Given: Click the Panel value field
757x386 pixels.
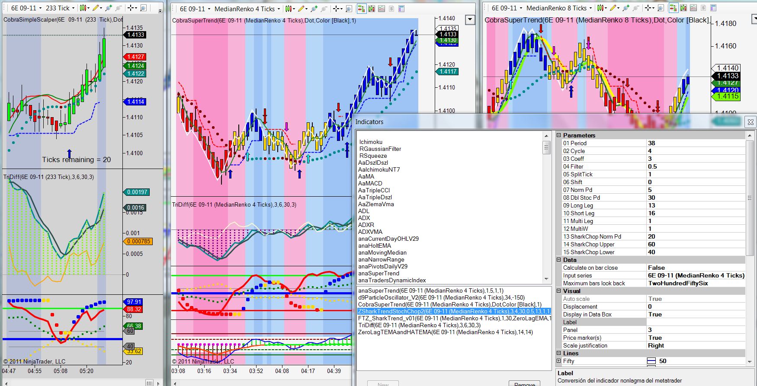Looking at the screenshot, I should click(x=696, y=330).
